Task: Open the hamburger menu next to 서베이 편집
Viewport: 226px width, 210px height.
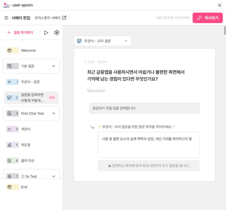Action: click(6, 18)
